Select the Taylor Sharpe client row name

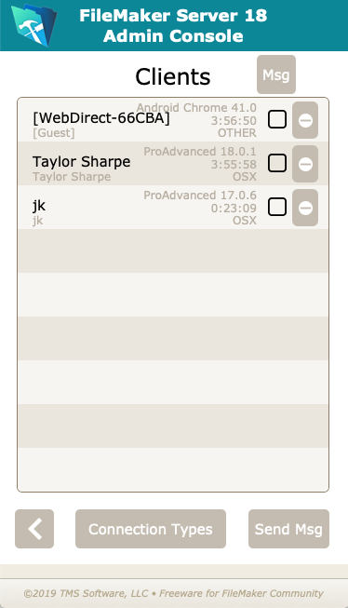click(x=81, y=162)
